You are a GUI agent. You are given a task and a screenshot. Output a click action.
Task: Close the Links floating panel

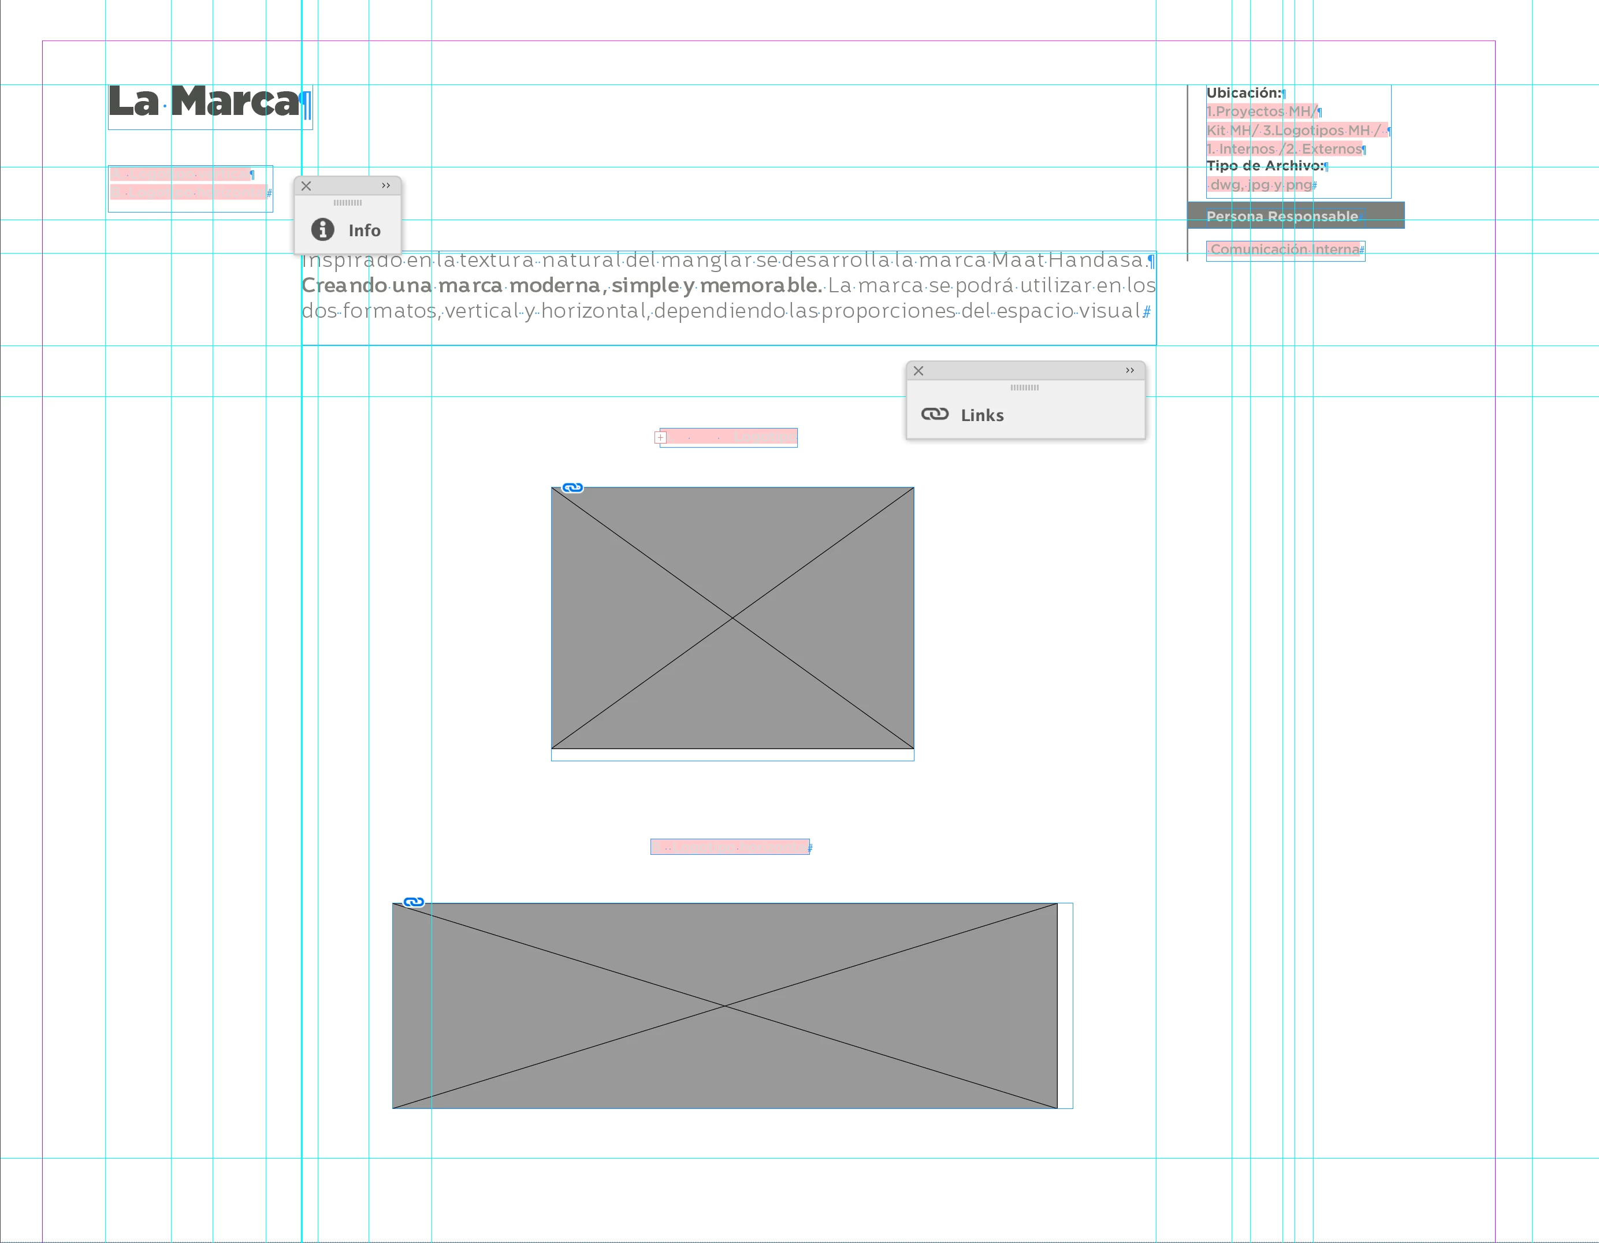coord(918,371)
